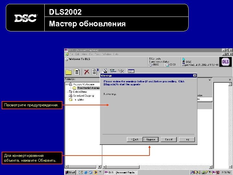Open the Help menu
Screen dimensions: 233x175
click(116, 54)
